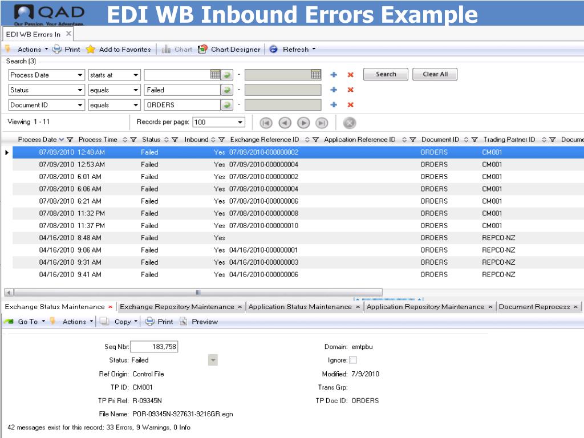Click the stop/cancel circle icon
This screenshot has width=584, height=438.
350,123
